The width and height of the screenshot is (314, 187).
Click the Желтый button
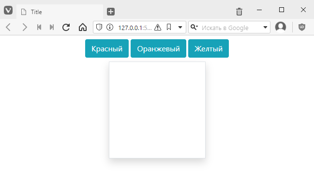pos(209,48)
